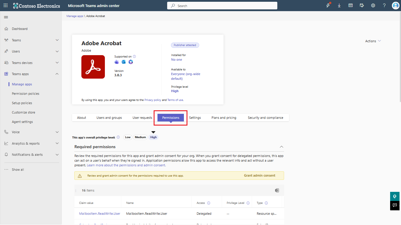Expand Notifications & alerts section

click(57, 155)
